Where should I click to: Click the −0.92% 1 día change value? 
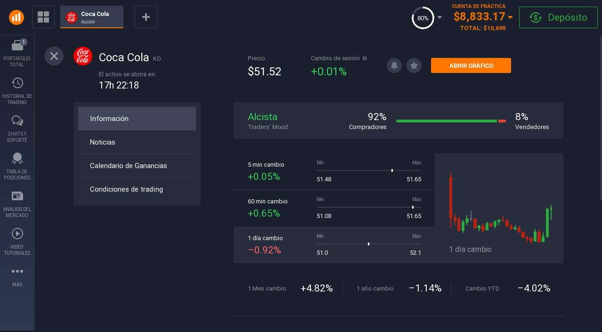point(264,250)
